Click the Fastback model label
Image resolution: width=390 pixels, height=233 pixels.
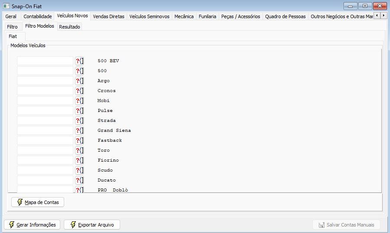coord(110,140)
